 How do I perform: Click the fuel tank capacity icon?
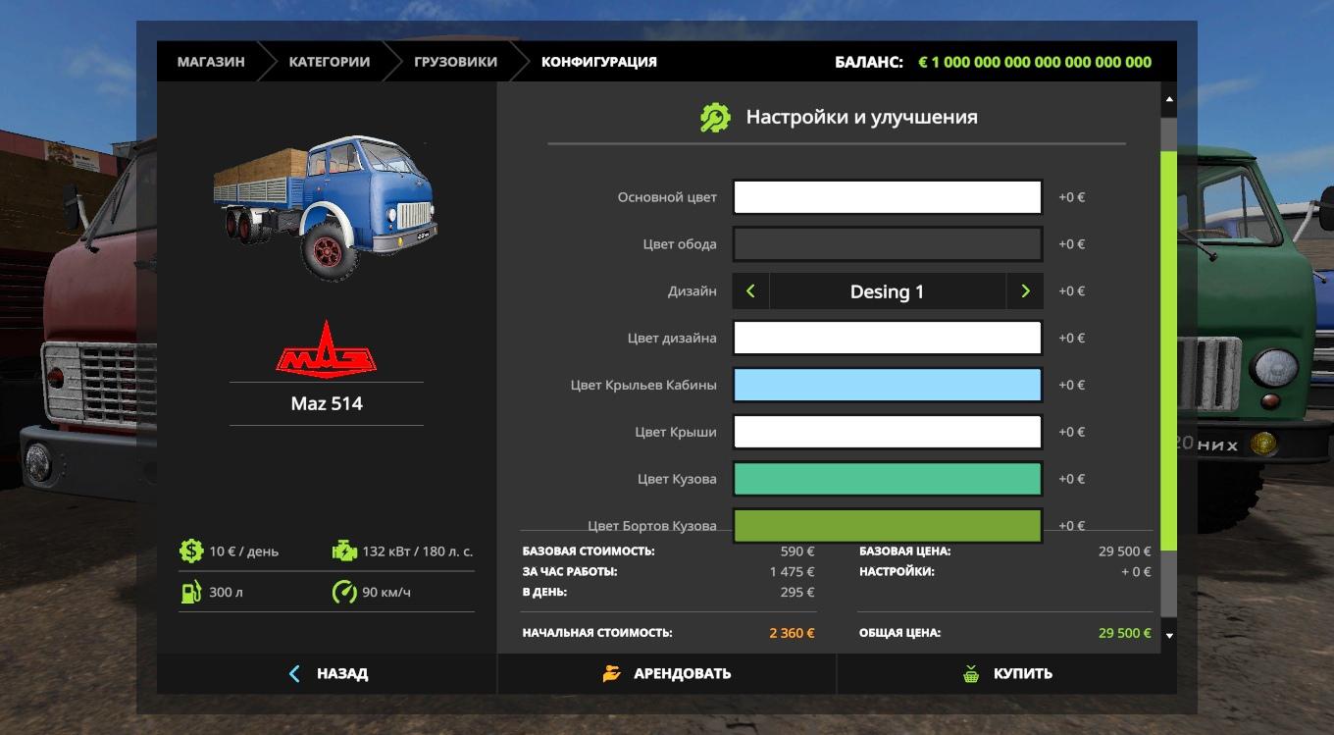point(190,592)
